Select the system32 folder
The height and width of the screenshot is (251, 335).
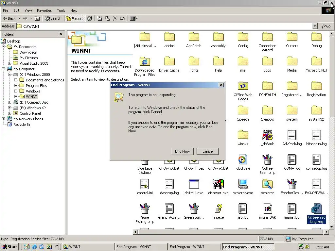316,113
